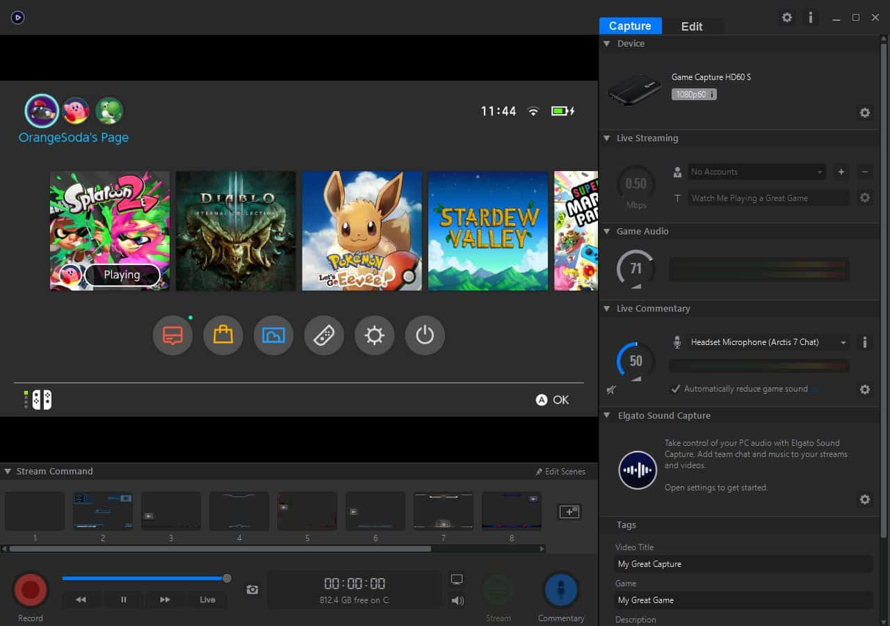Click the monitor output icon beside the timecode
Screen dimensions: 890x626
[x=457, y=579]
